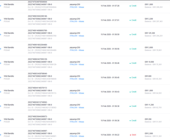170x139 pixels.
Task: Click Balance : IDR 62,761 text
Action: pos(153,107)
